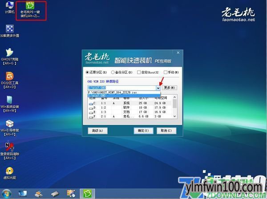
Task: Open the 计算机 desktop icon
Action: tap(9, 7)
